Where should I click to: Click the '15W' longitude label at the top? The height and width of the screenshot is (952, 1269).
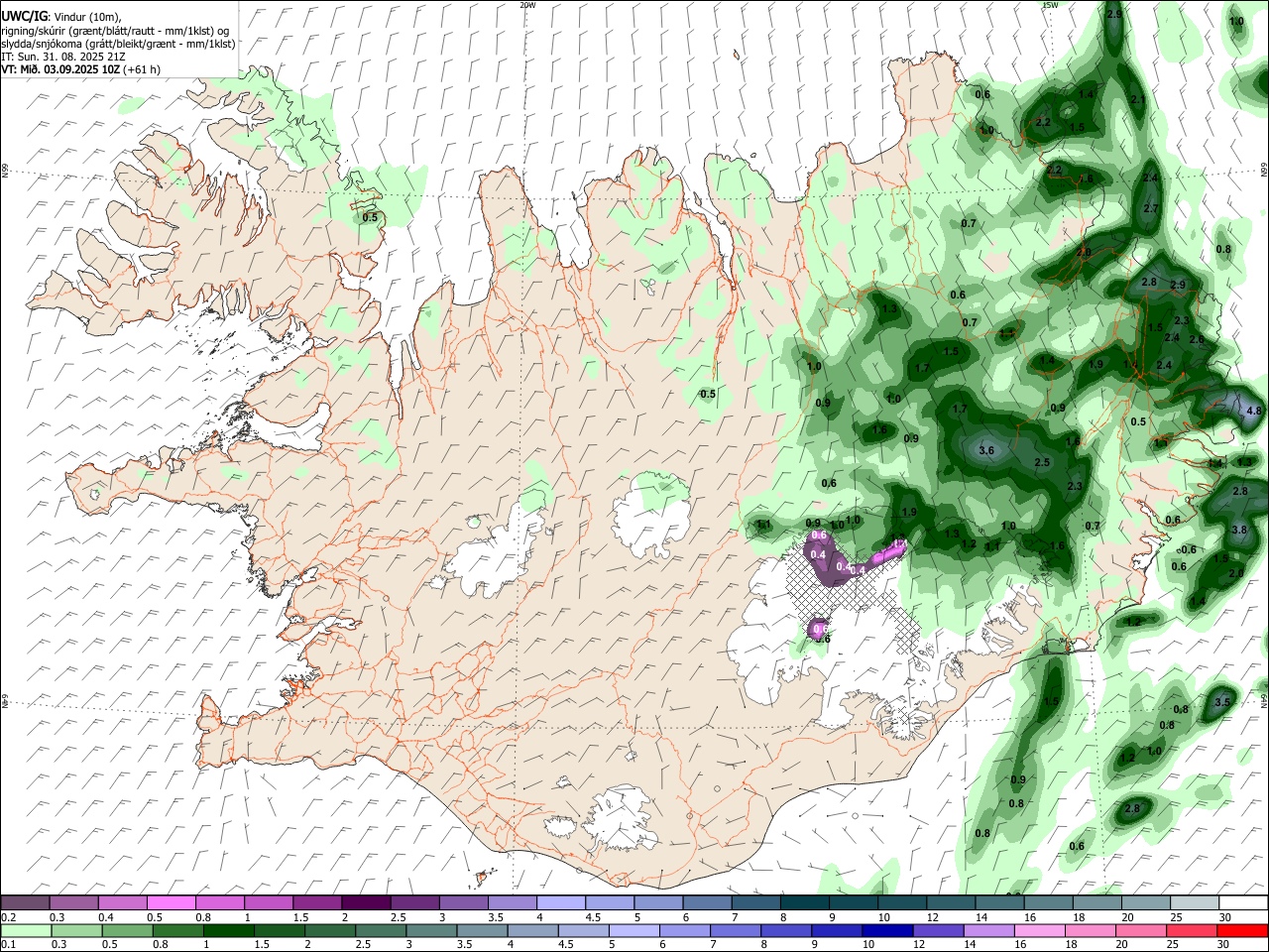tap(1050, 5)
